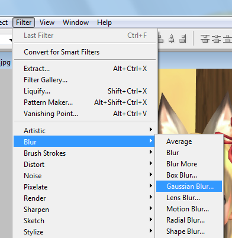Click the Distribute bottom edges icon
Image resolution: width=232 pixels, height=238 pixels.
(x=228, y=38)
